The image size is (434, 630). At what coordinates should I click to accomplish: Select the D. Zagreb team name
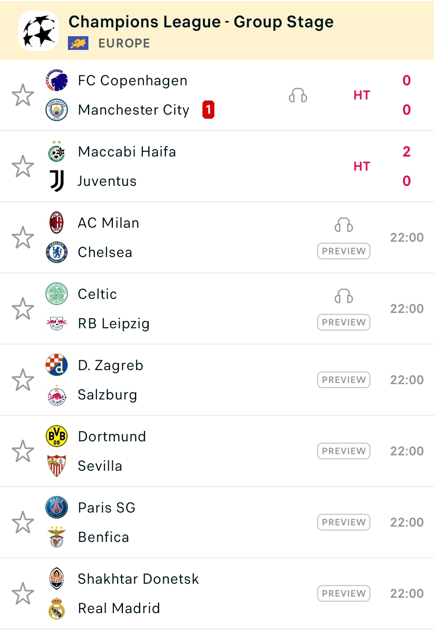[x=111, y=365]
